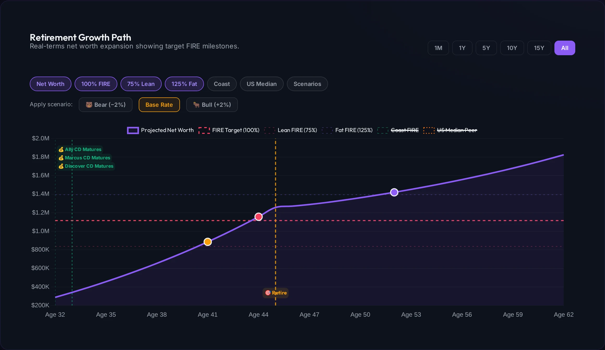The height and width of the screenshot is (350, 605).
Task: Click the Age 44 axis label
Action: coord(258,315)
